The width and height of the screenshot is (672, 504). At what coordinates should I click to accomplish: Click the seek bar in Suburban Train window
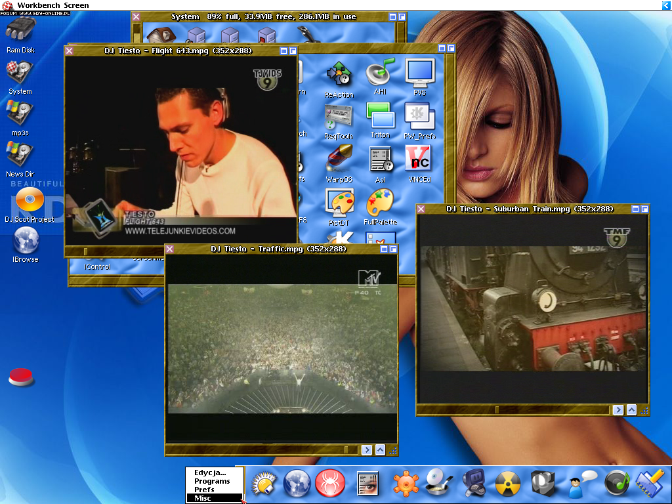[x=513, y=409]
